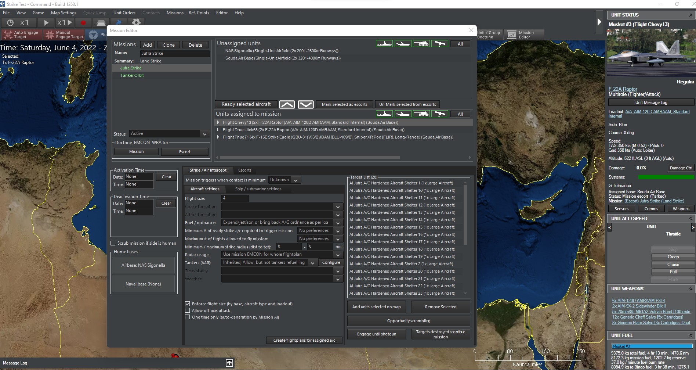Switch to the Escorts tab
Image resolution: width=696 pixels, height=370 pixels.
point(245,170)
